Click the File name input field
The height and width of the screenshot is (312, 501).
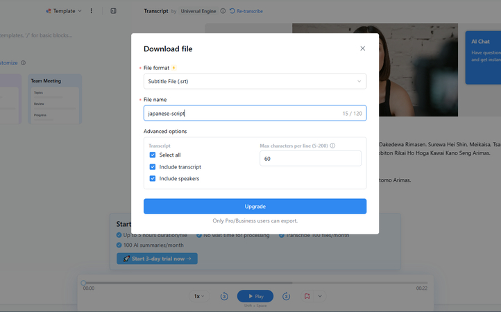point(255,113)
